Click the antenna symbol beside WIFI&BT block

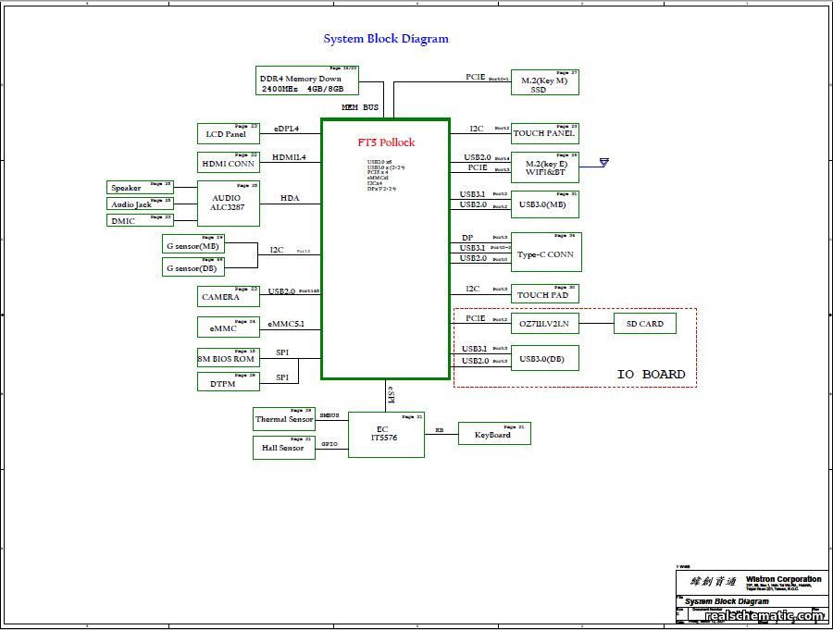[603, 163]
